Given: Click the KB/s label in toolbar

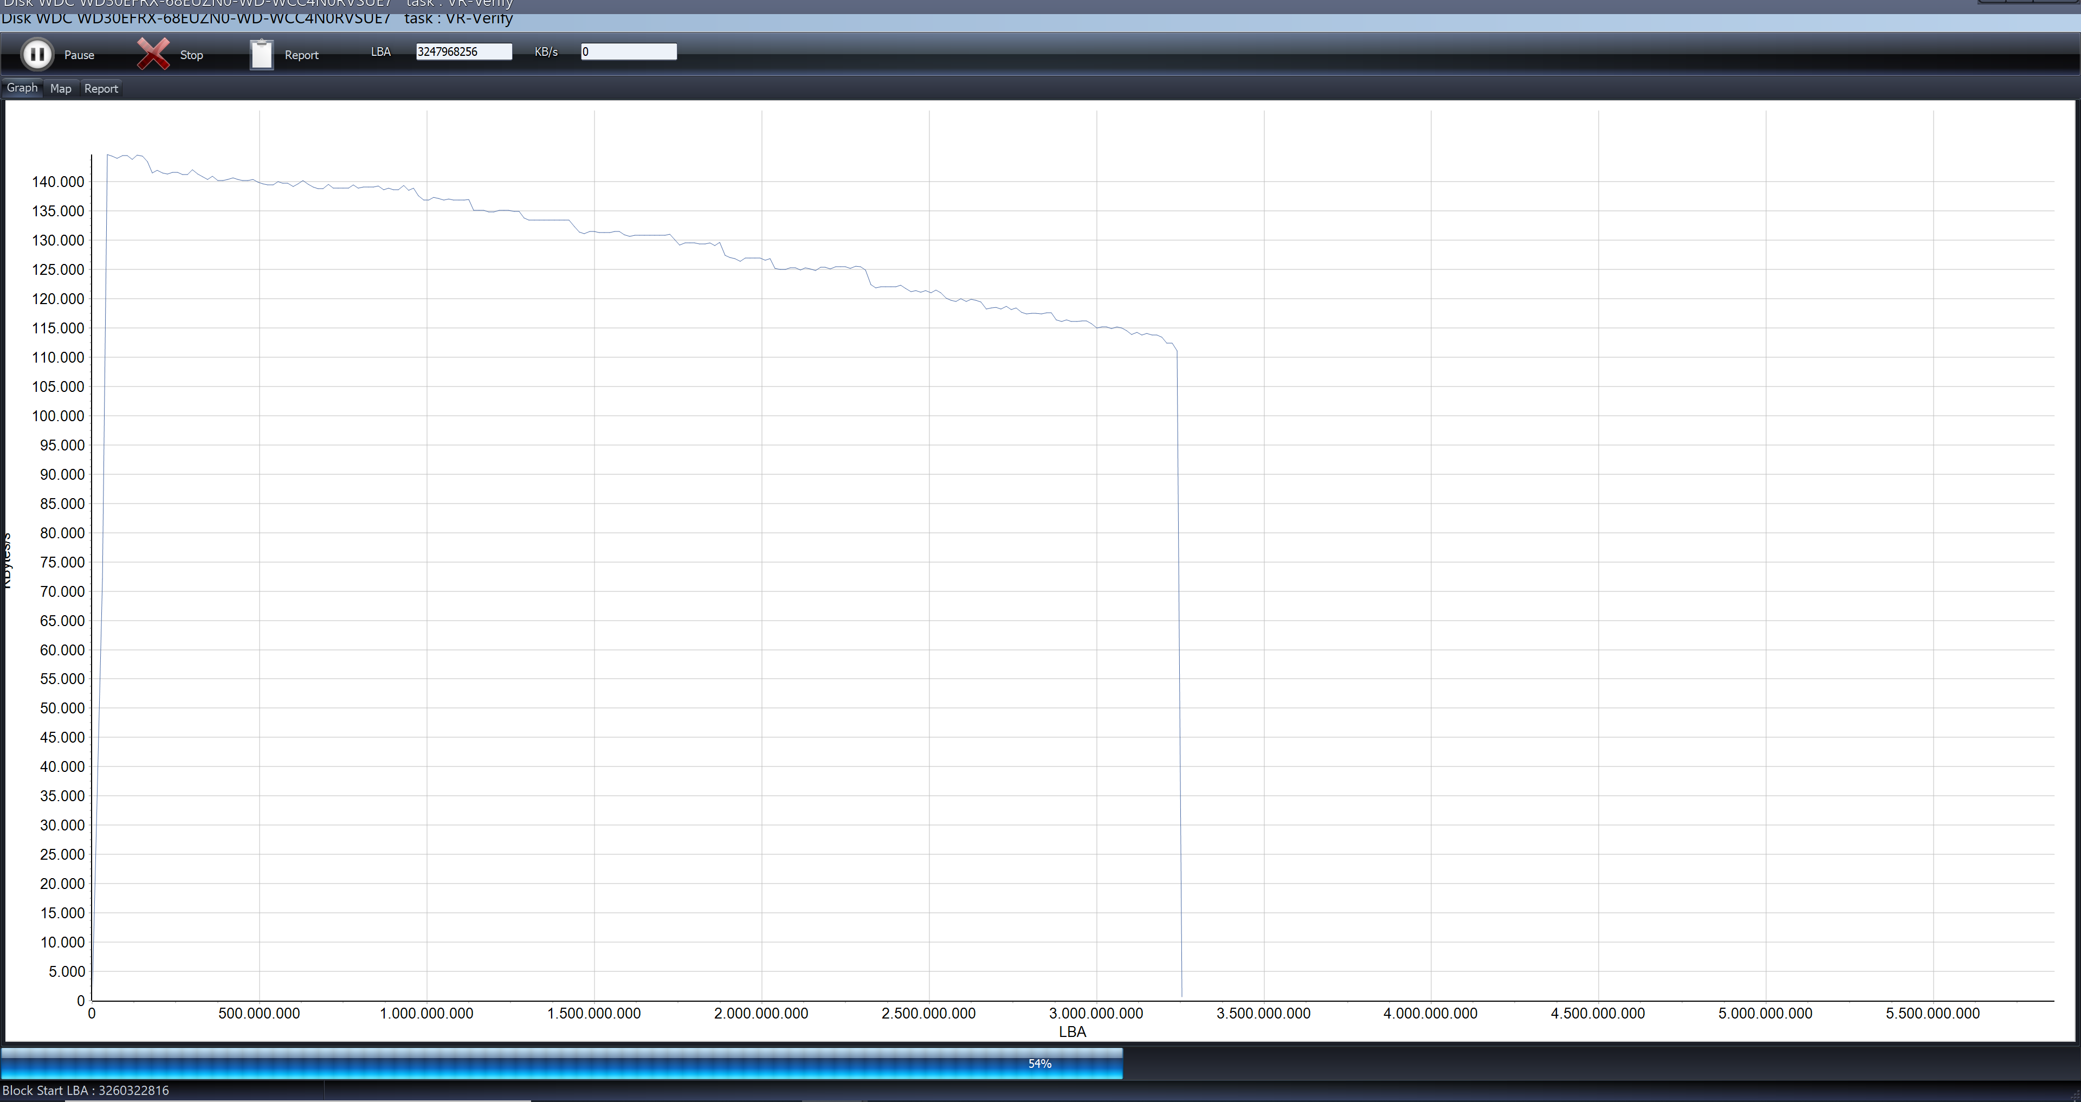Looking at the screenshot, I should click(546, 51).
